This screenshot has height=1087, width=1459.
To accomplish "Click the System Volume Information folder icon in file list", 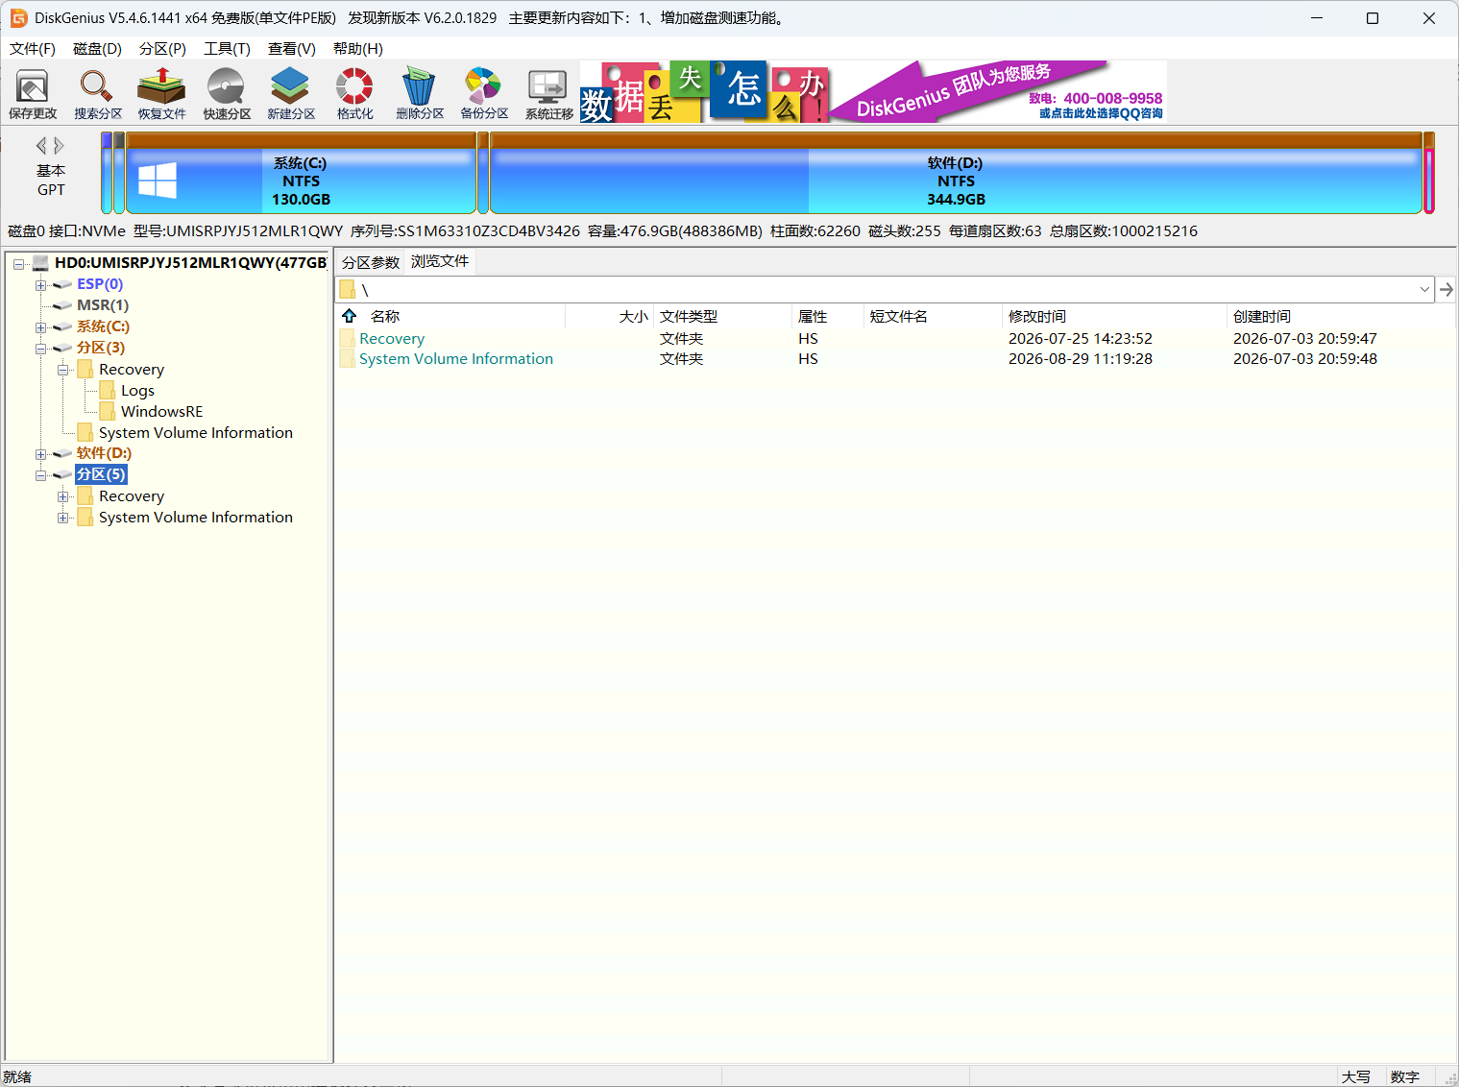I will (347, 359).
